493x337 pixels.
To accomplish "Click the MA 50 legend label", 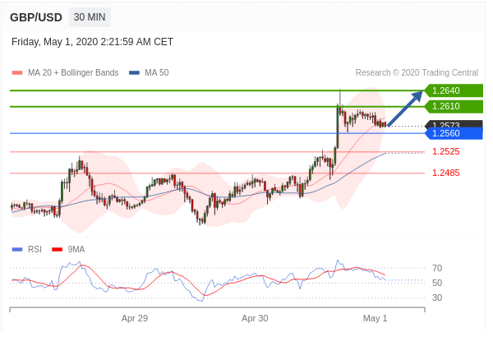I will (x=157, y=72).
